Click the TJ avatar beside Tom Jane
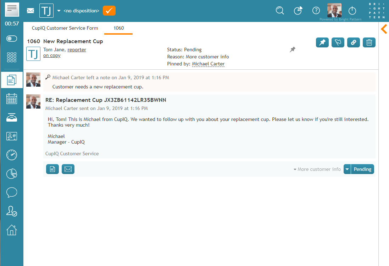The width and height of the screenshot is (389, 266). (33, 54)
